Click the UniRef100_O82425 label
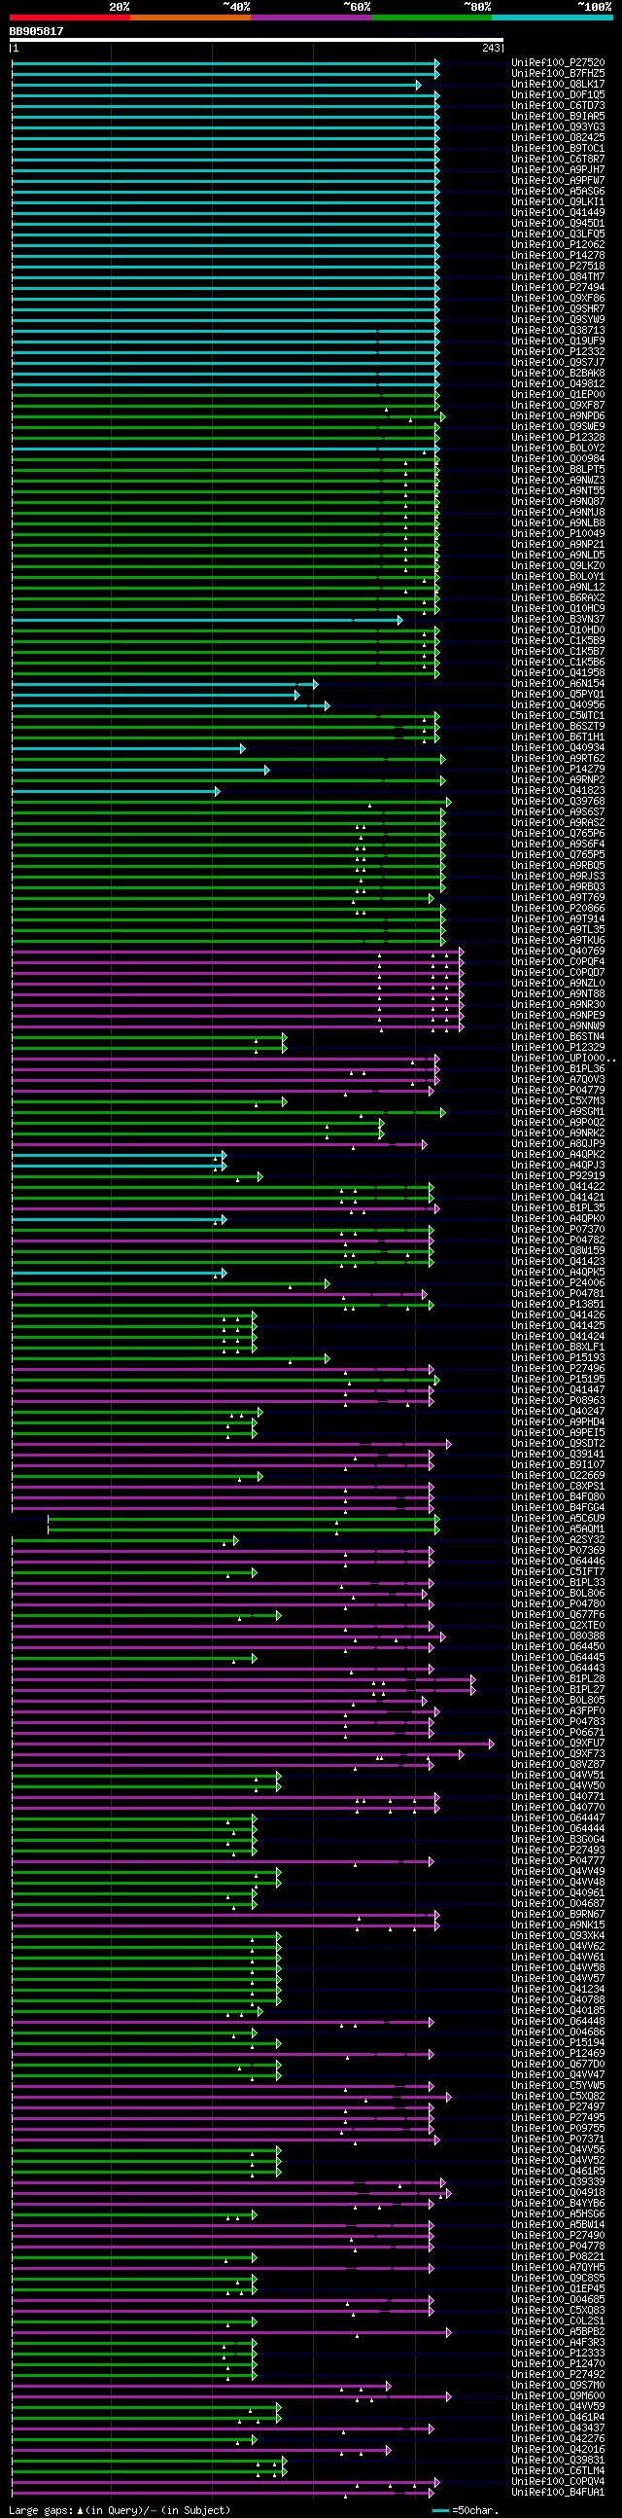 [x=558, y=138]
